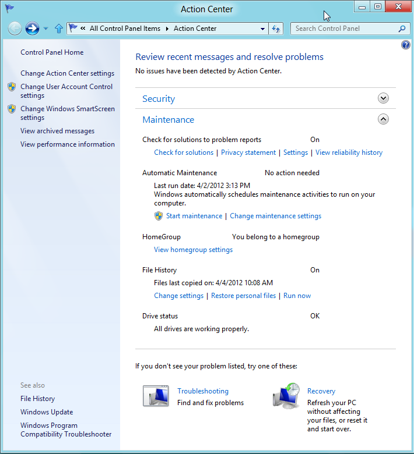
Task: Click the magnifier search icon
Action: tap(402, 29)
